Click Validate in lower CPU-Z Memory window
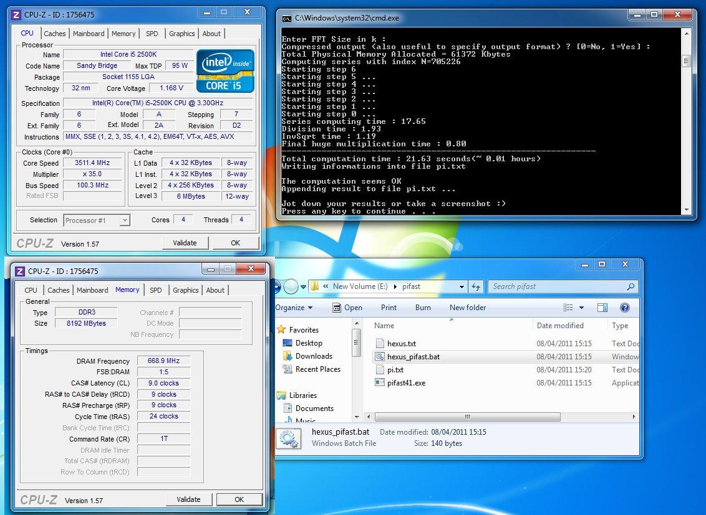This screenshot has width=706, height=515. pyautogui.click(x=188, y=499)
